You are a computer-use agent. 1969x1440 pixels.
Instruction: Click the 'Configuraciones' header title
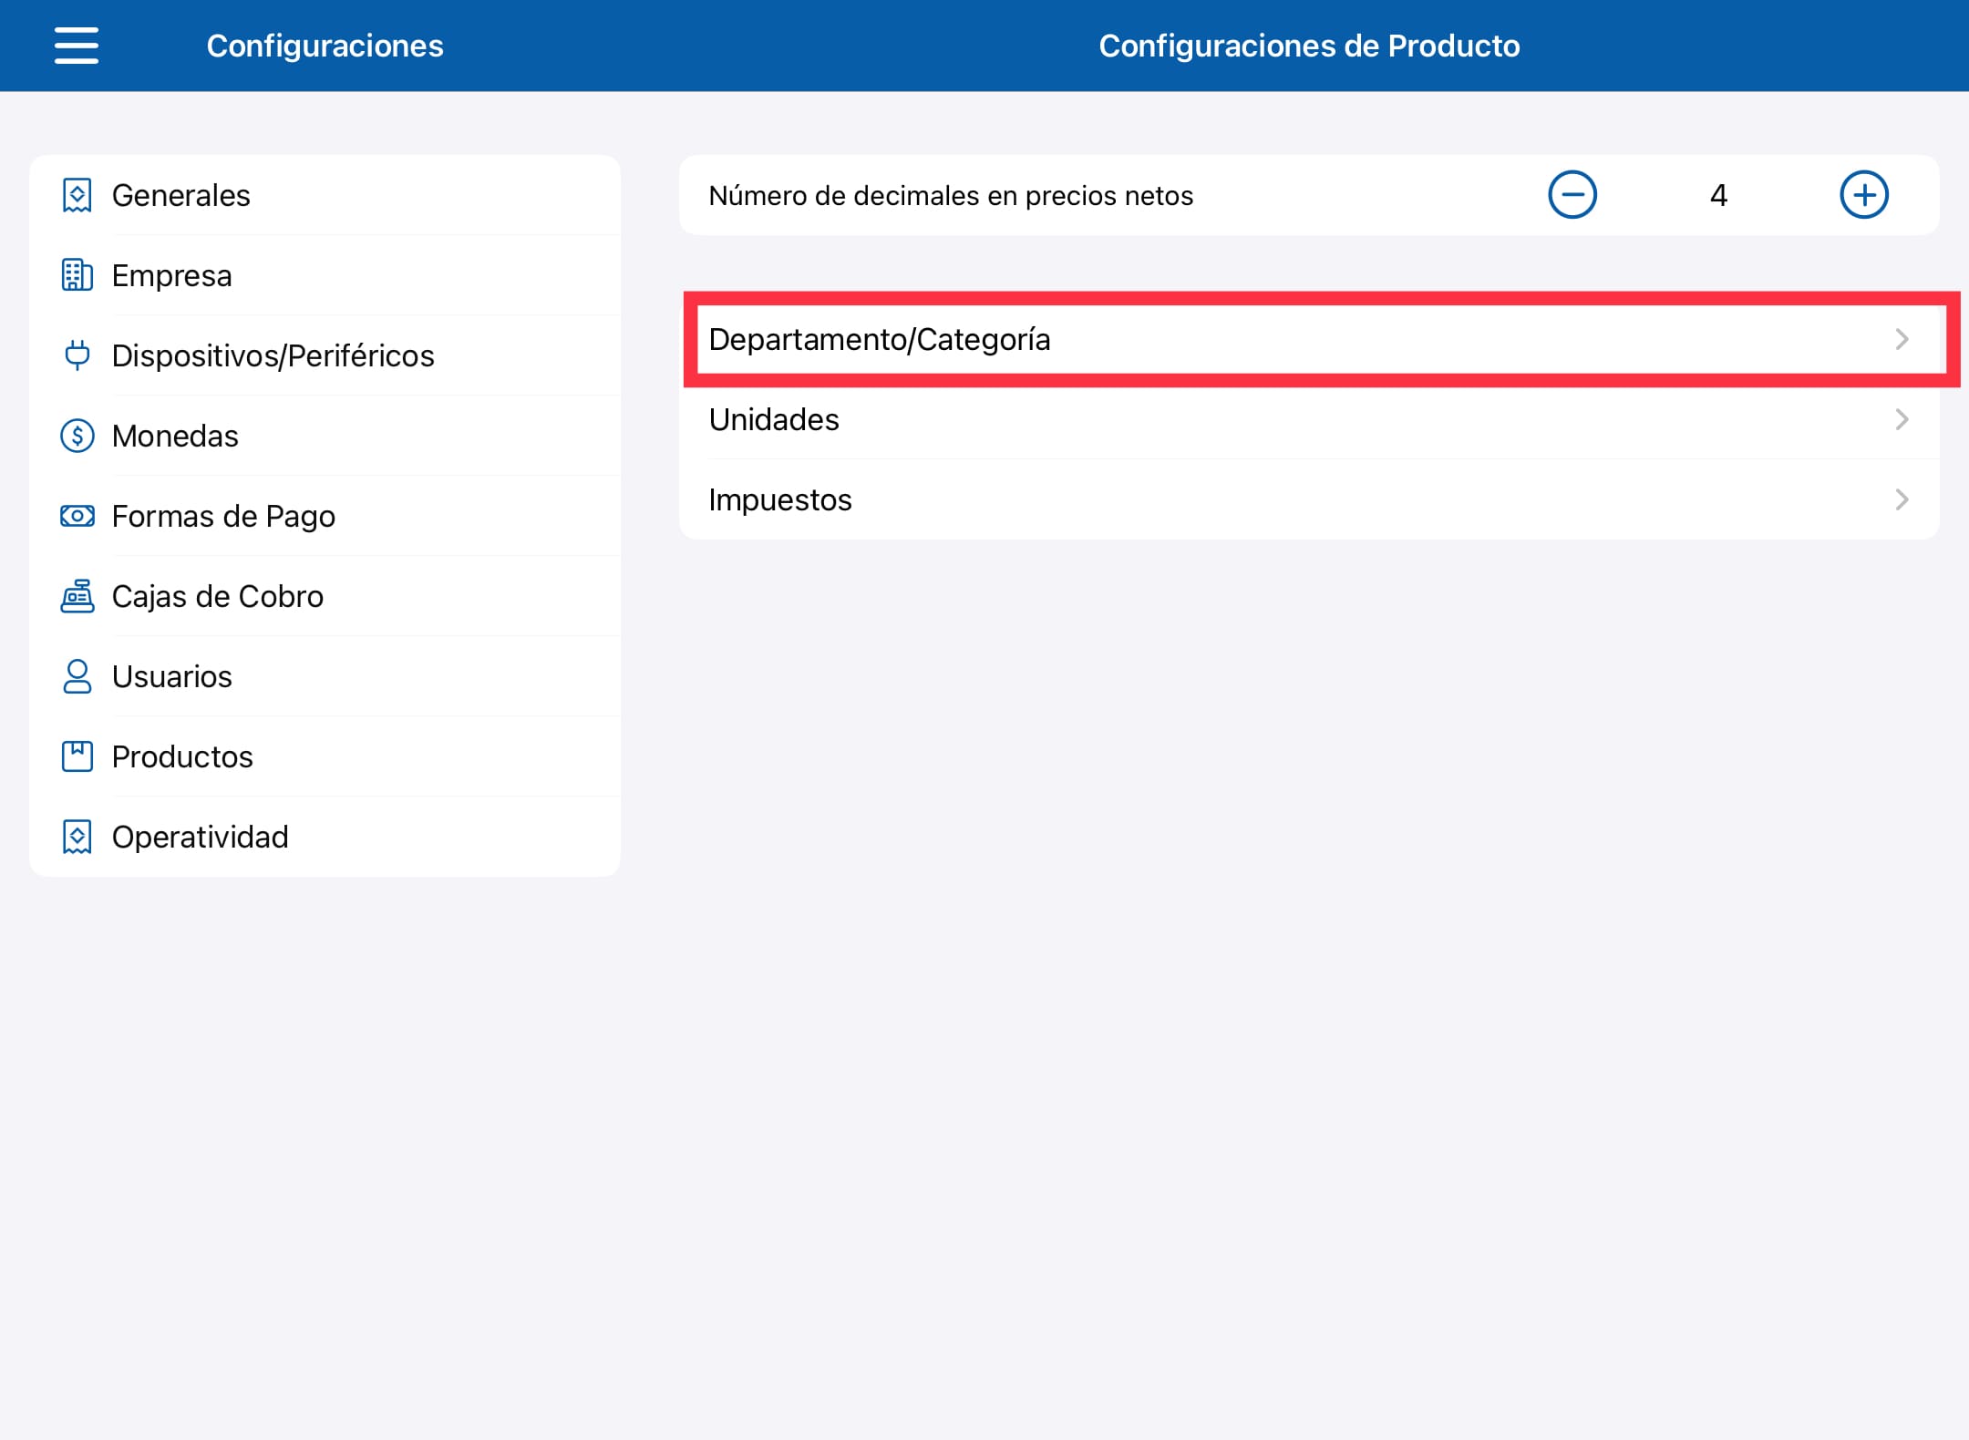point(325,46)
